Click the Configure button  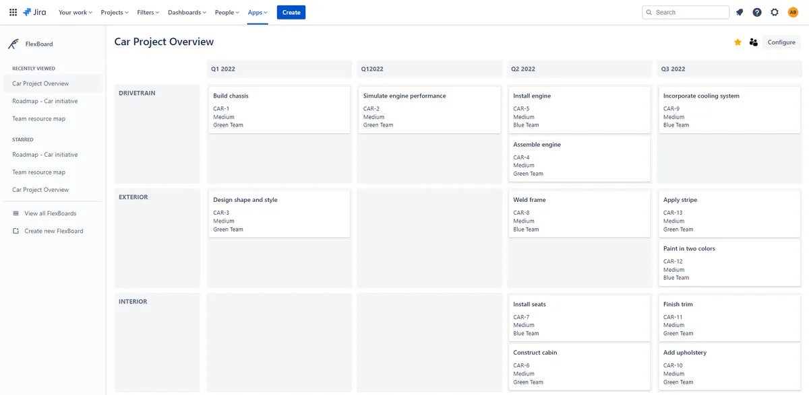pos(781,42)
